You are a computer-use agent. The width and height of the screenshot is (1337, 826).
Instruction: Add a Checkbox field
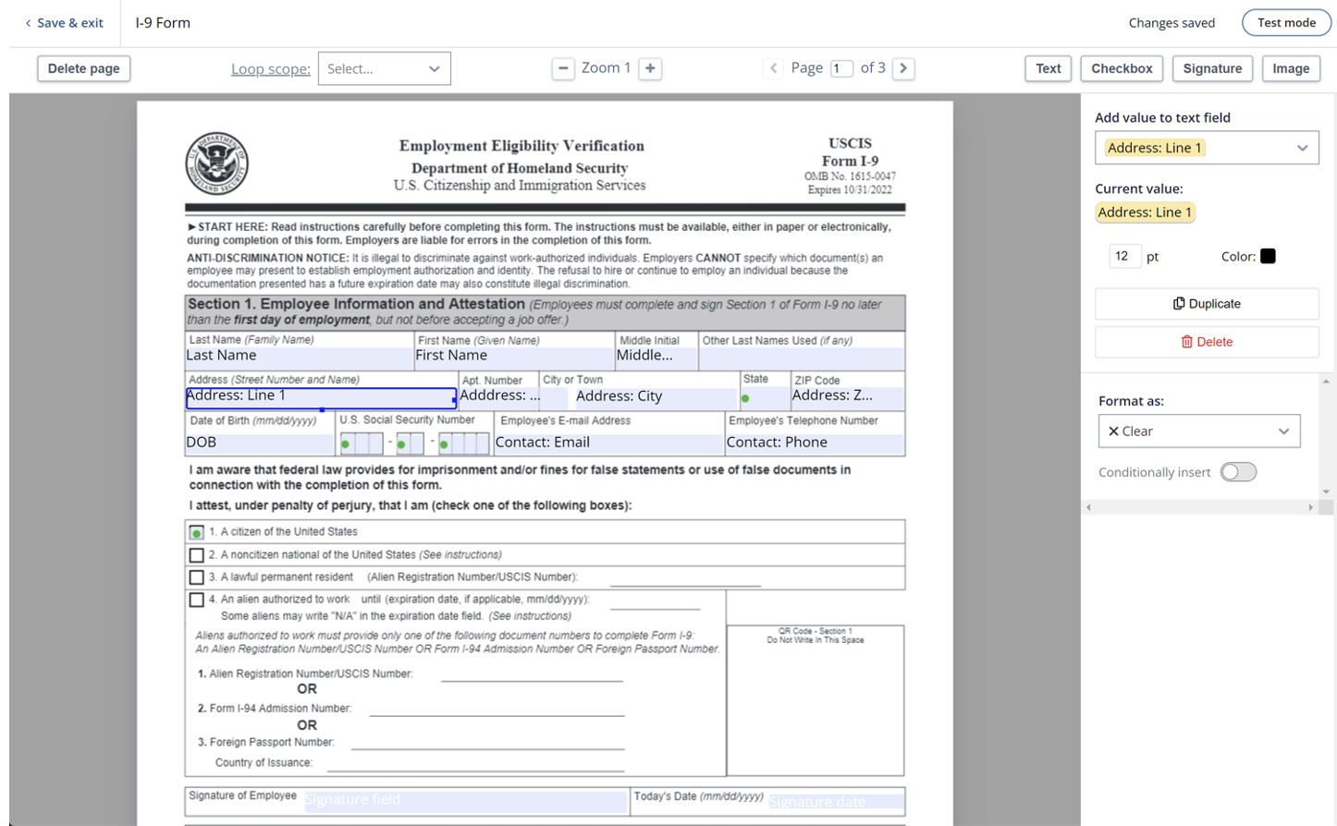(1122, 68)
